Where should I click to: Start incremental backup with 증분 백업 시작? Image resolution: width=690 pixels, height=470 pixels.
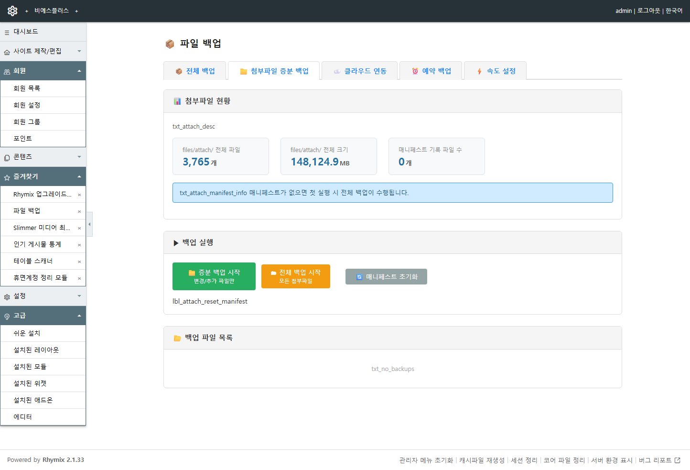coord(214,276)
